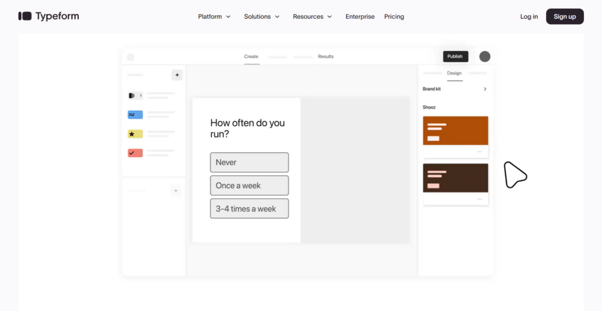Open more options on orange theme card
Viewport: 602px width, 311px height.
[x=479, y=152]
